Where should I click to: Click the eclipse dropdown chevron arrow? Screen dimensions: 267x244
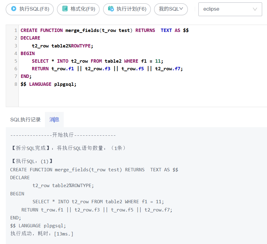tap(255, 9)
